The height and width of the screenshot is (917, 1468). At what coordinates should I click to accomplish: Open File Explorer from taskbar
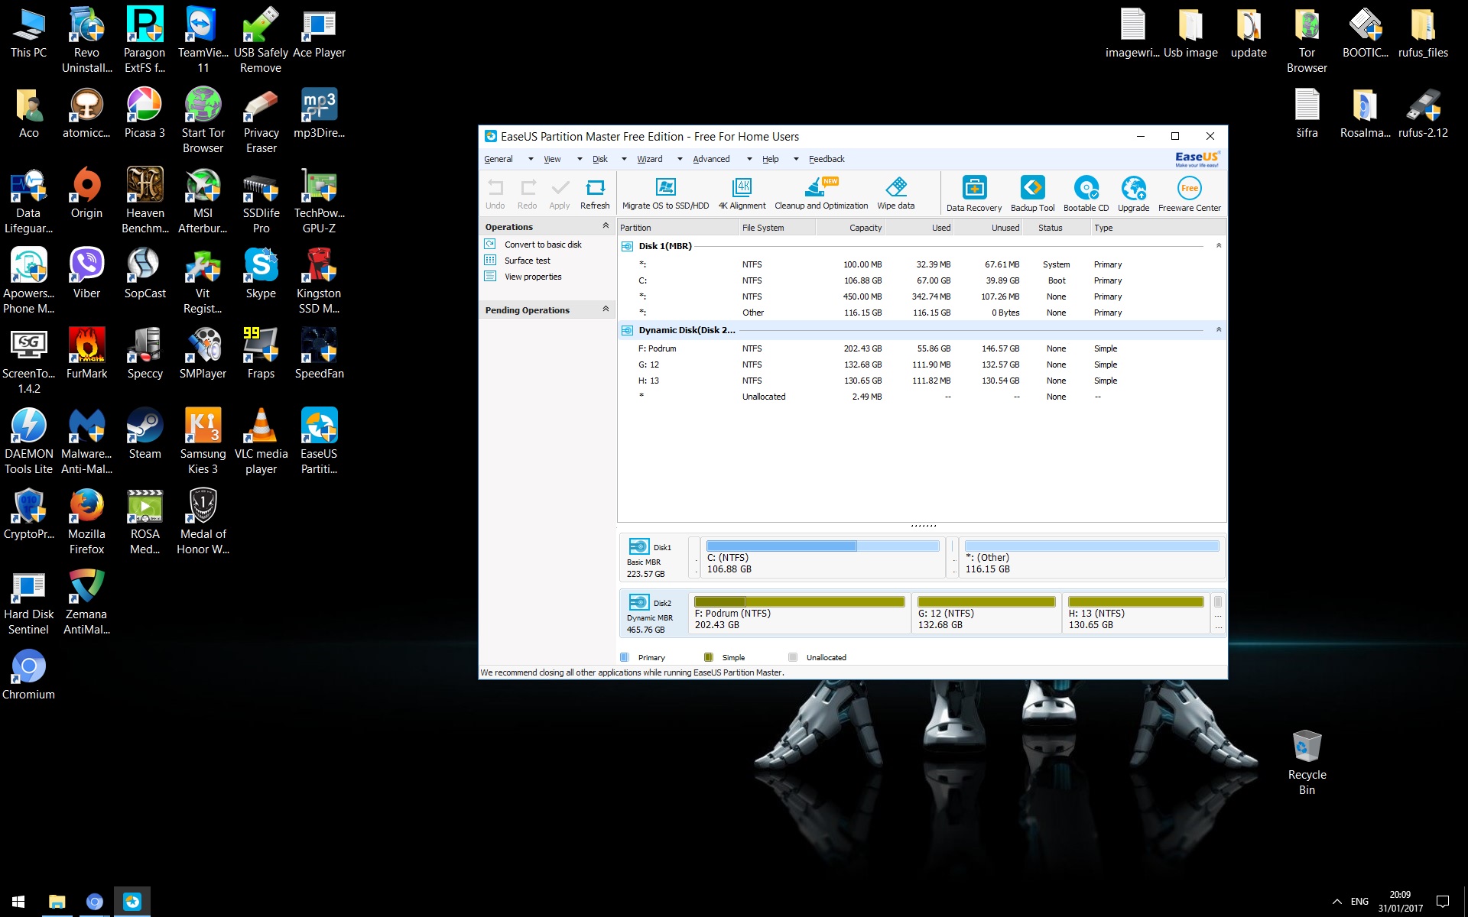coord(57,902)
